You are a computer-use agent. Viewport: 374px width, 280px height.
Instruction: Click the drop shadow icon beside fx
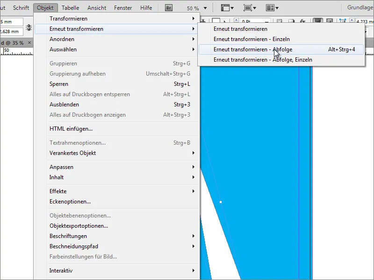point(291,20)
